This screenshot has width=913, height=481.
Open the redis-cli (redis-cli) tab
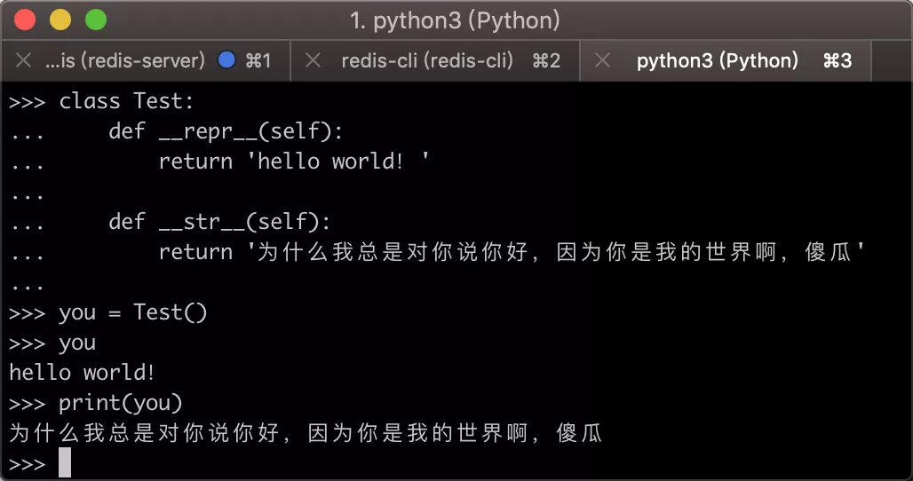(427, 60)
